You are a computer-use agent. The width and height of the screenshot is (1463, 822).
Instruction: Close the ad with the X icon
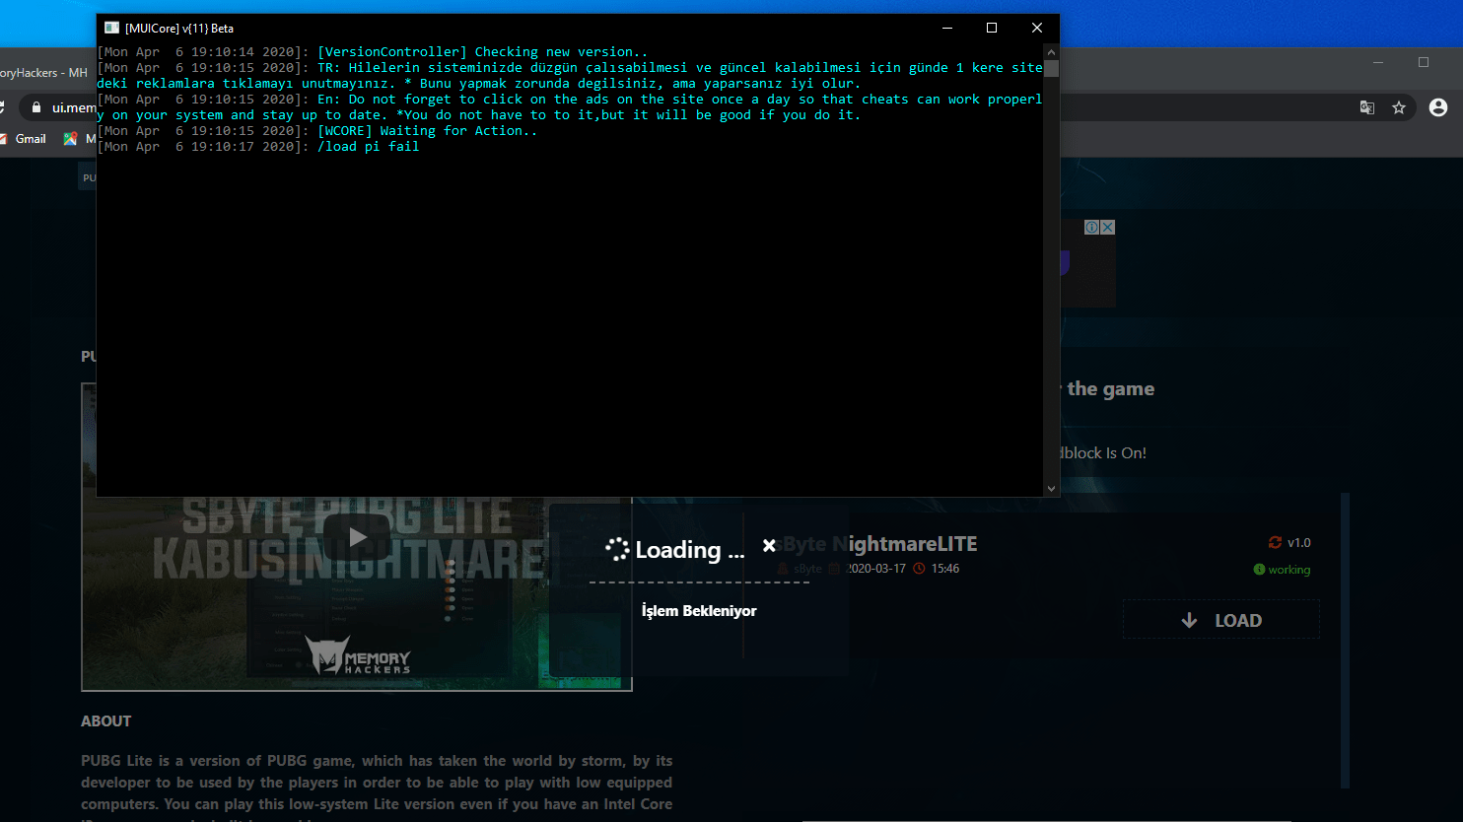(x=1108, y=227)
